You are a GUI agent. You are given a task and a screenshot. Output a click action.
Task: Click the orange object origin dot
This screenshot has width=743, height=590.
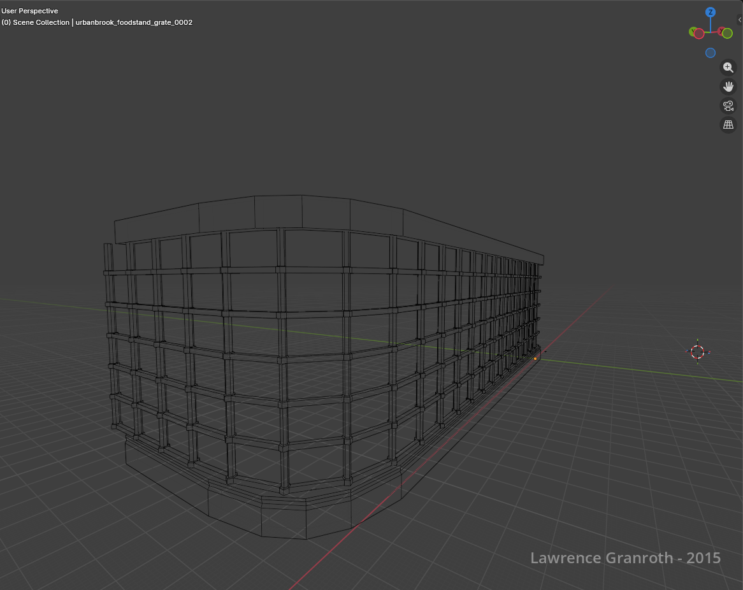point(535,359)
